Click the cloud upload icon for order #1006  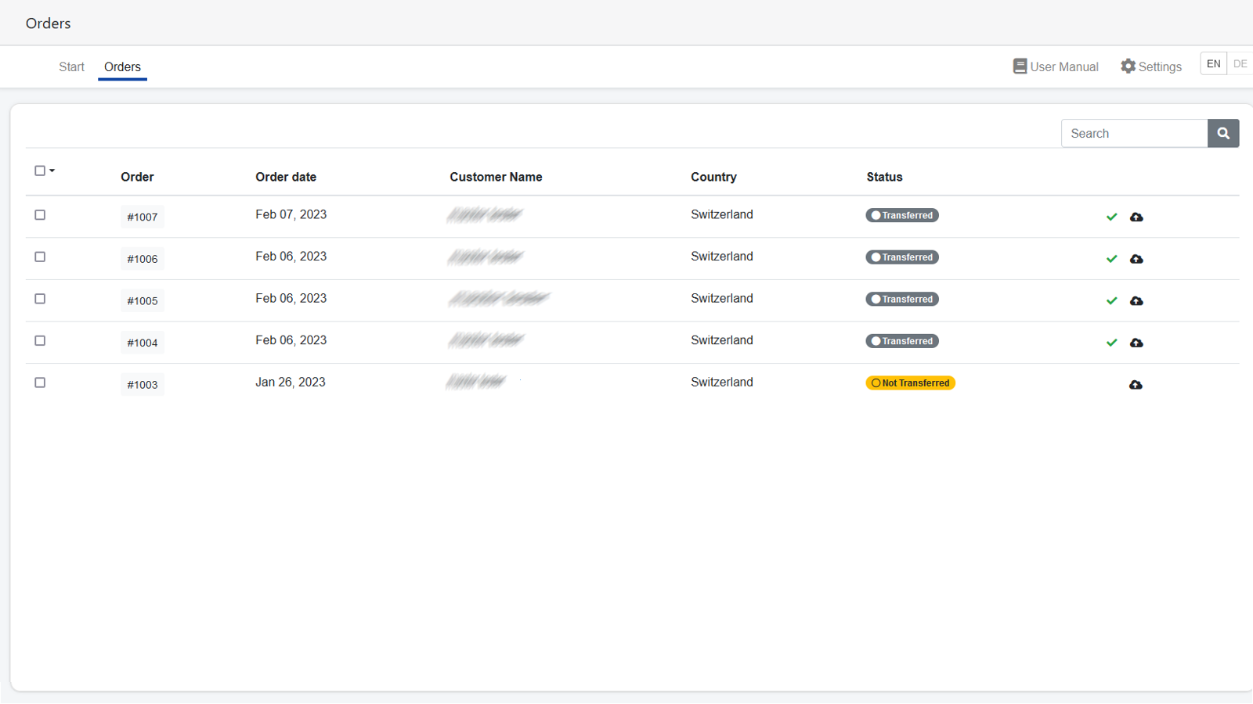tap(1136, 259)
